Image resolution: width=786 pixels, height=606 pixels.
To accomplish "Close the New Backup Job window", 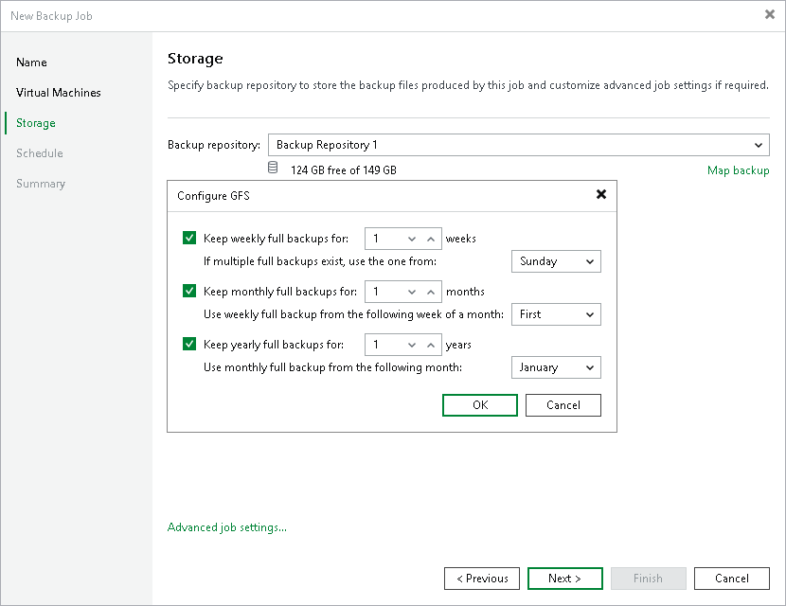I will click(x=770, y=14).
